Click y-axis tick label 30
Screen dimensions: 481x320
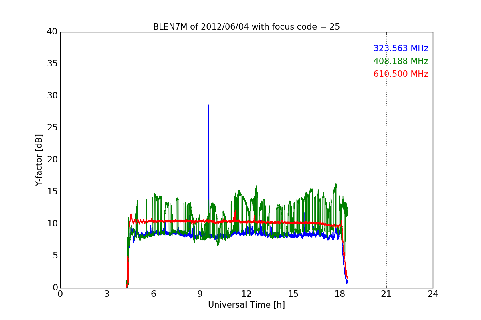(x=52, y=96)
